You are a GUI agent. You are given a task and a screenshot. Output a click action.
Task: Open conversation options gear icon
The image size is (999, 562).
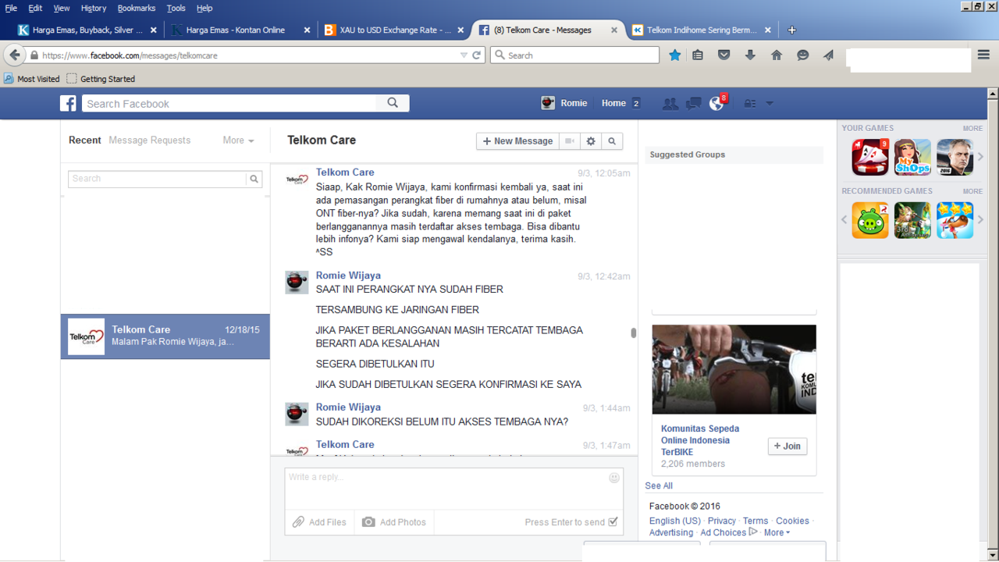click(591, 141)
